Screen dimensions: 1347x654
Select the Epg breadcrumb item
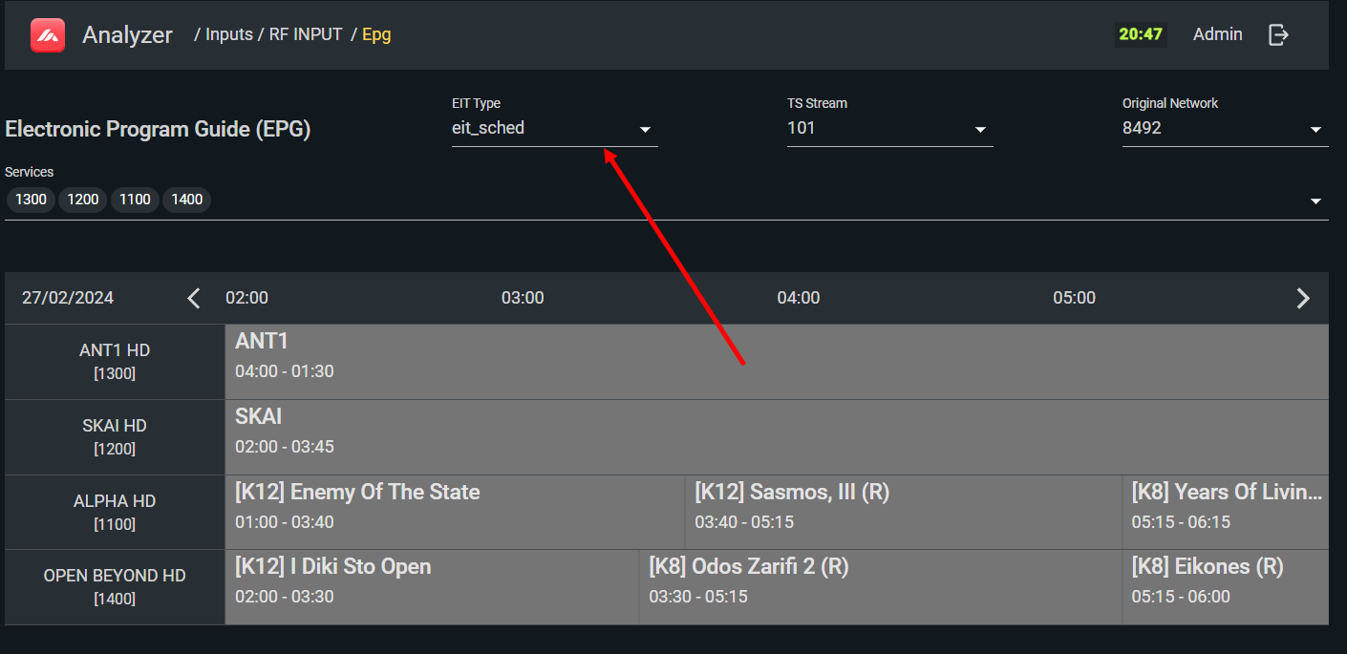point(376,34)
